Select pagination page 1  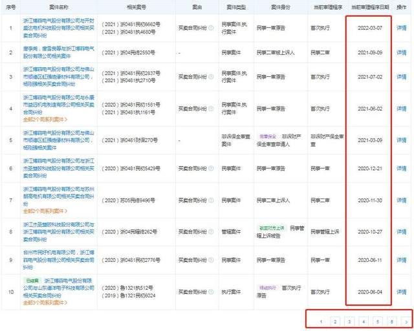pyautogui.click(x=321, y=322)
